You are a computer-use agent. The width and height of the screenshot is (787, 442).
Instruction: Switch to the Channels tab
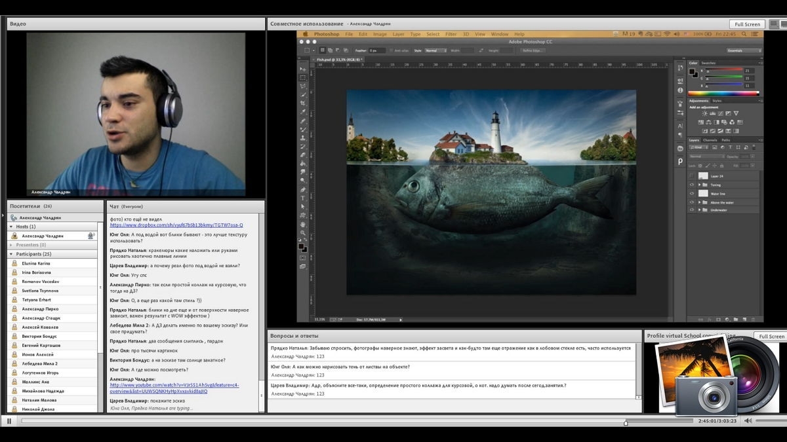pos(710,140)
